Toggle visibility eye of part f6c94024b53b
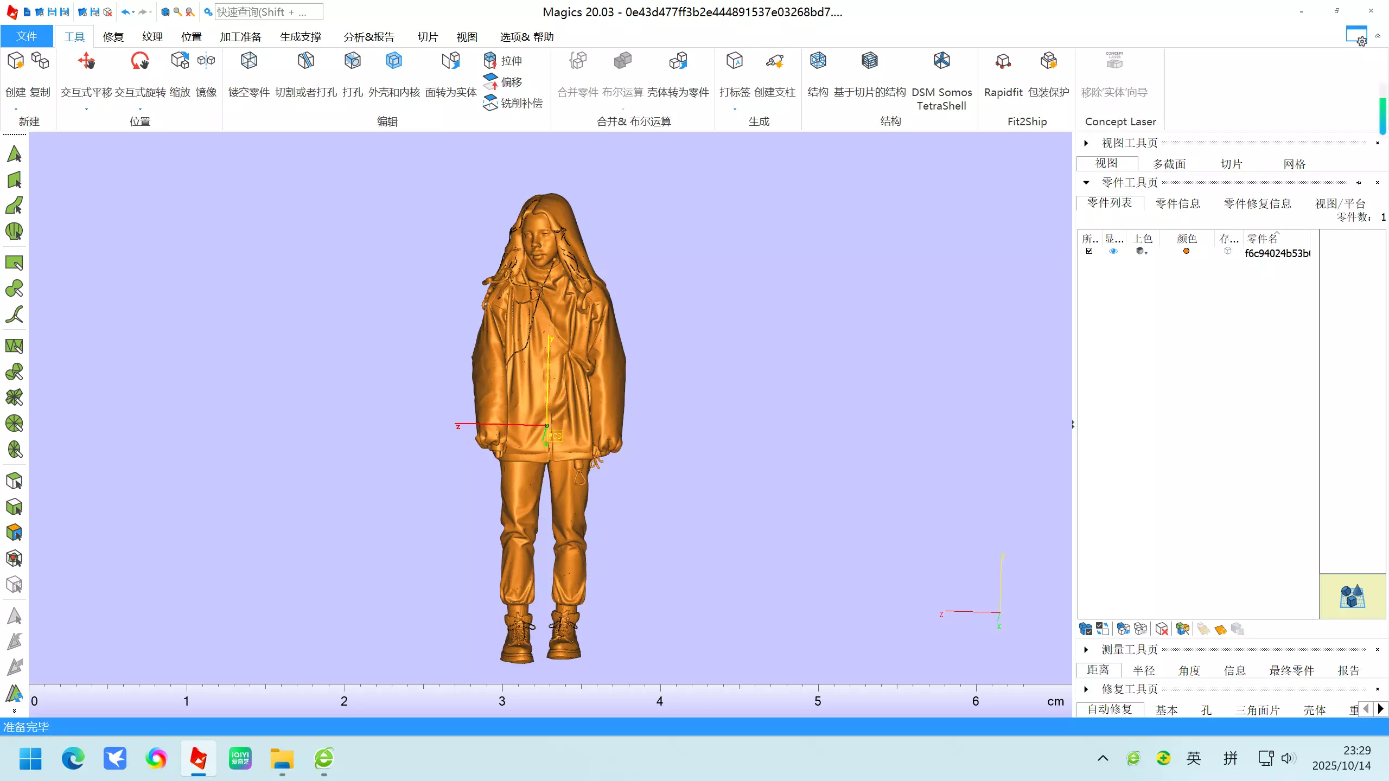The image size is (1389, 781). tap(1113, 251)
